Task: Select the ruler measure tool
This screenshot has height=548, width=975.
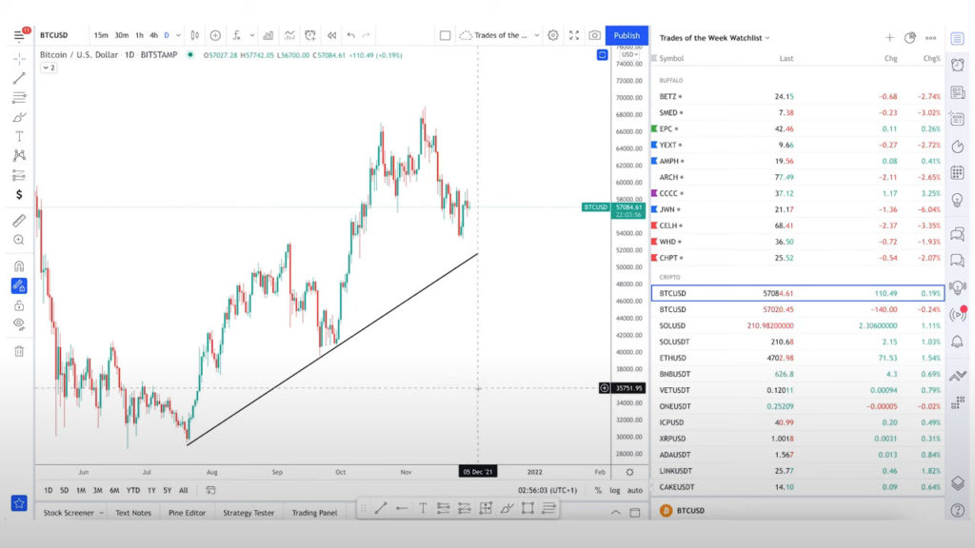Action: [x=19, y=221]
